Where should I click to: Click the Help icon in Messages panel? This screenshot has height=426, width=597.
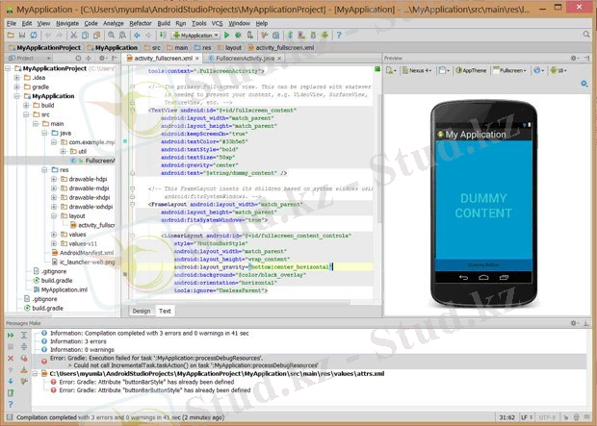[9, 403]
